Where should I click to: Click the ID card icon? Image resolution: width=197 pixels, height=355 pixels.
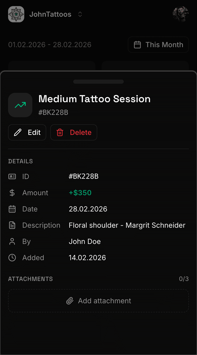tap(12, 176)
